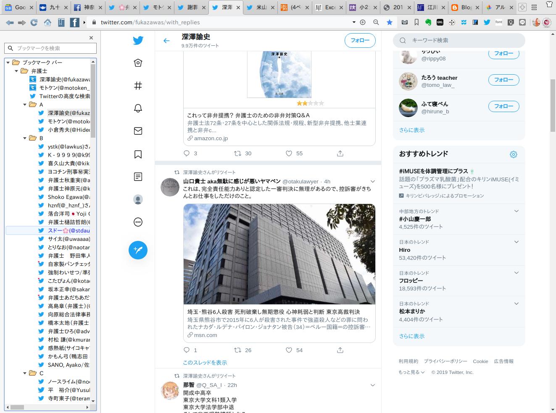Open address bar history dropdown arrow

354,22
